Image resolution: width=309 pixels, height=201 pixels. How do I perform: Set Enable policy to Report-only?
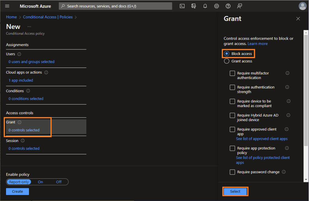pos(19,182)
